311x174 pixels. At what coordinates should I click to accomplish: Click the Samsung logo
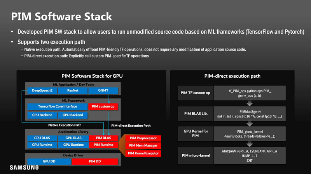24,167
